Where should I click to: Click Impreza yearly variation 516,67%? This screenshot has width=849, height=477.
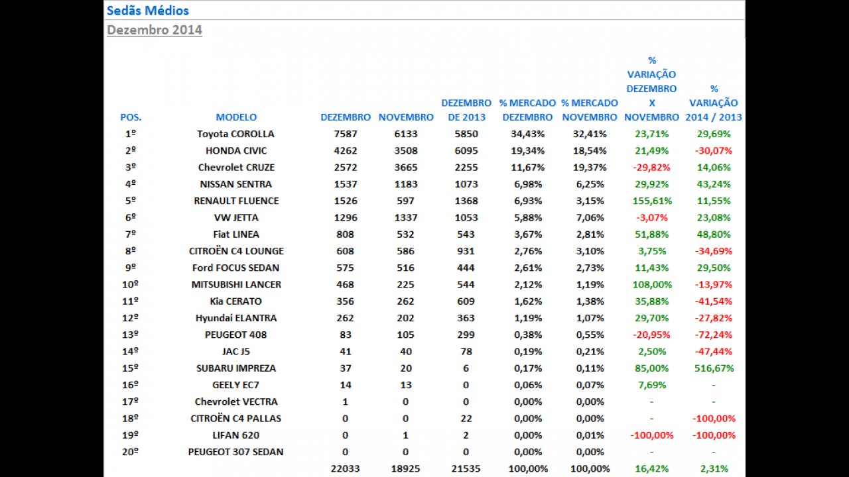pyautogui.click(x=714, y=368)
